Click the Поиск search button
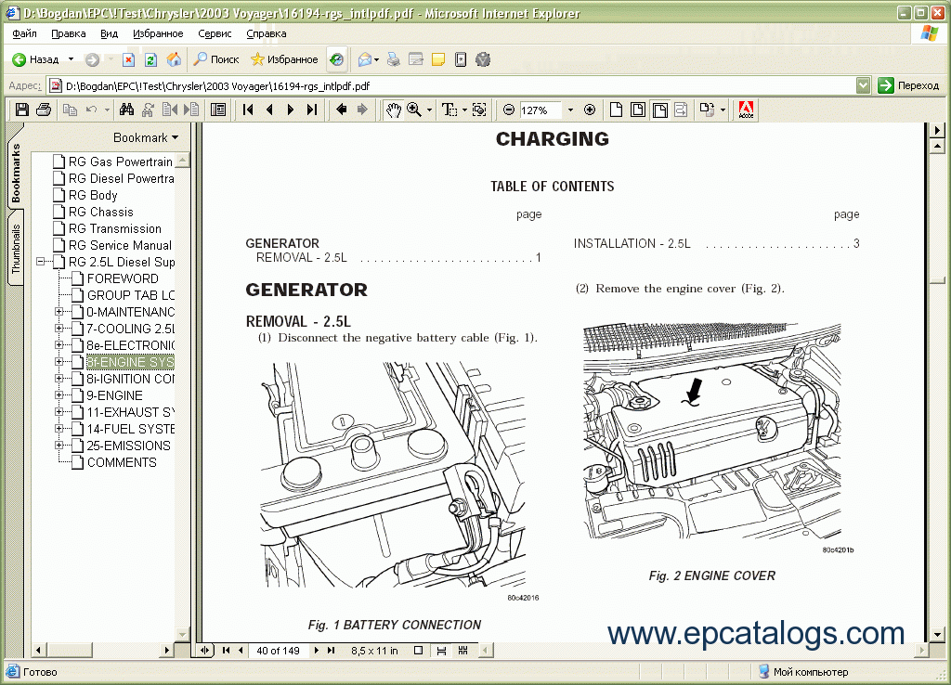Image resolution: width=951 pixels, height=685 pixels. (216, 59)
